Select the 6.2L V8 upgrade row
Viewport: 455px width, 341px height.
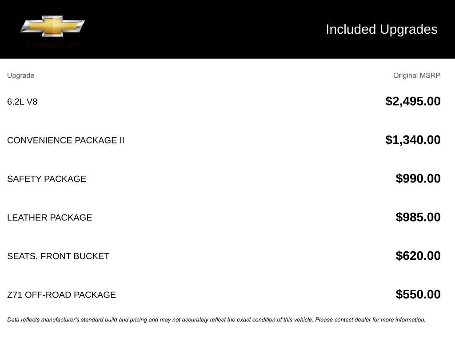(x=22, y=102)
